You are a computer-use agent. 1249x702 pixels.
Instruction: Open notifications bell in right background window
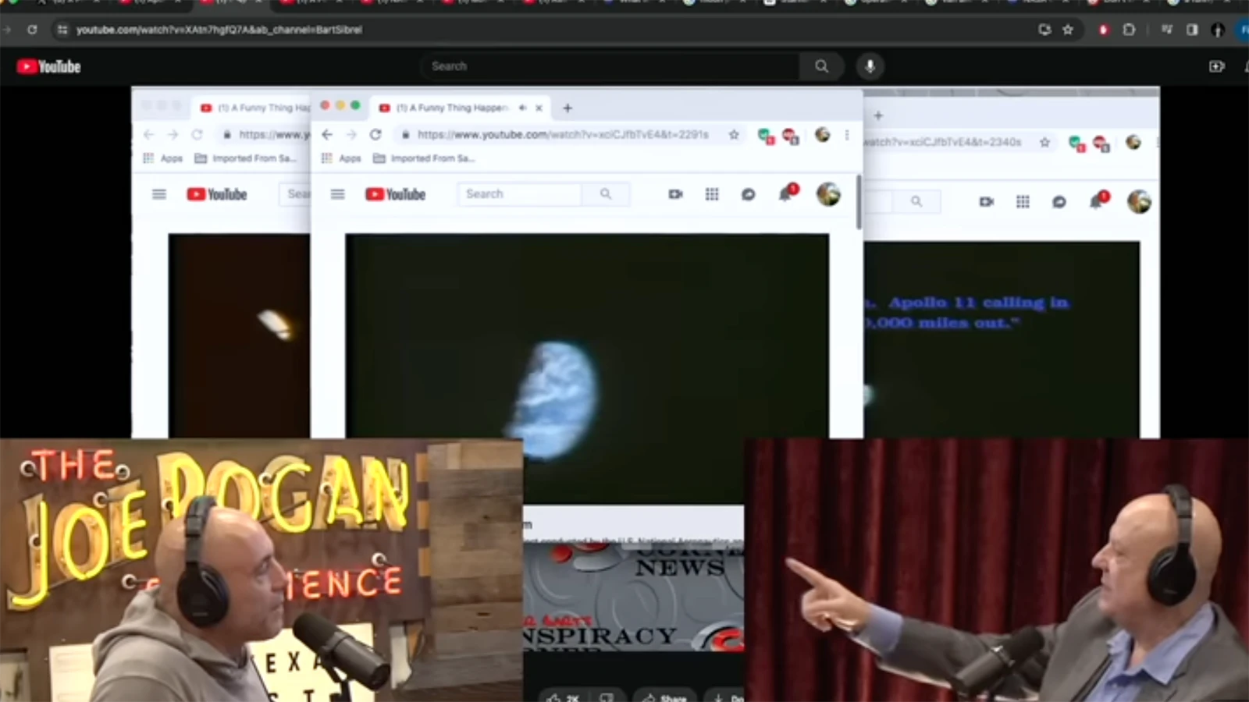tap(1098, 200)
